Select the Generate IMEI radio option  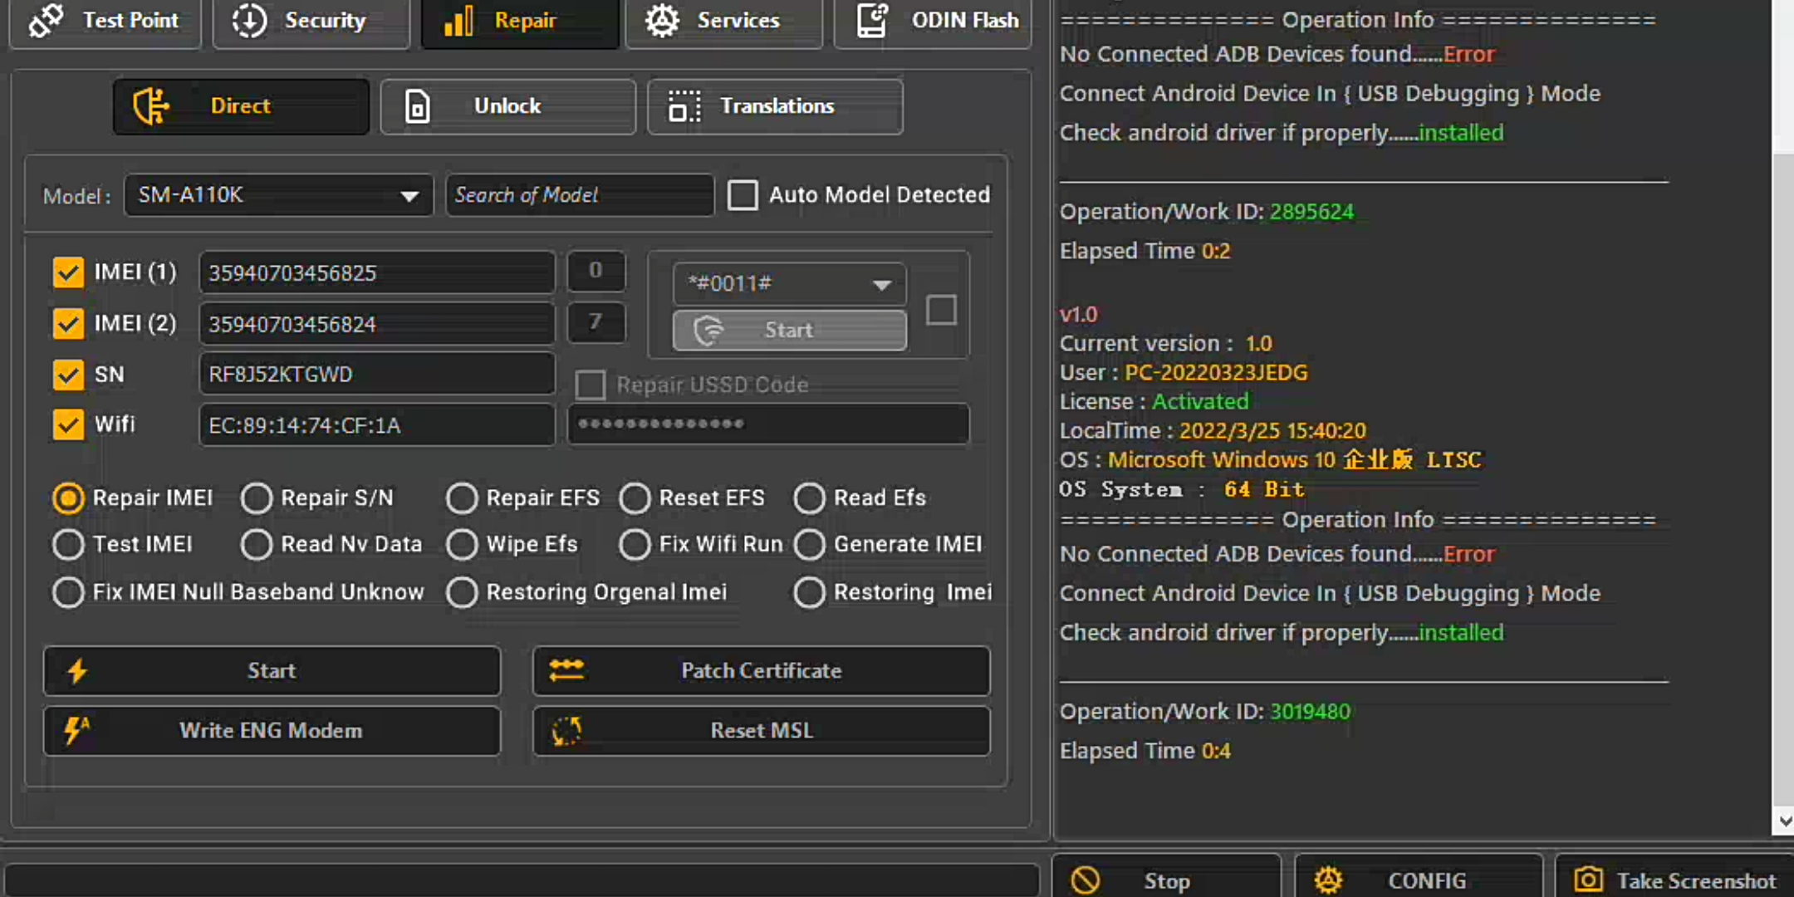[809, 545]
